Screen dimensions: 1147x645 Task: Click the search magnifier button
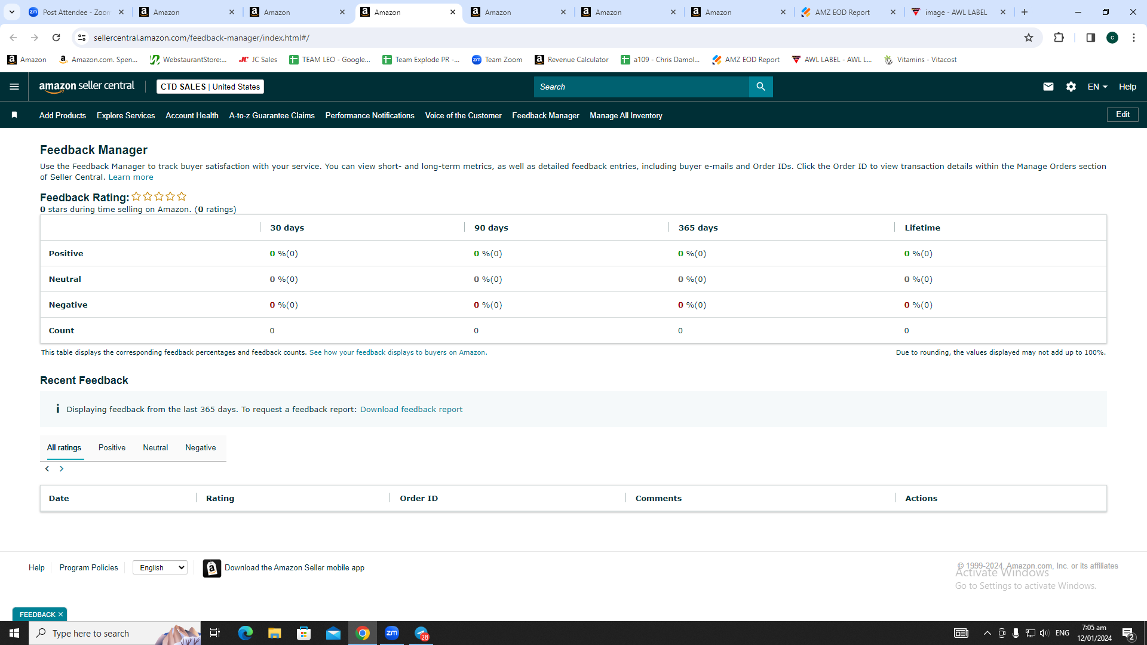coord(760,87)
